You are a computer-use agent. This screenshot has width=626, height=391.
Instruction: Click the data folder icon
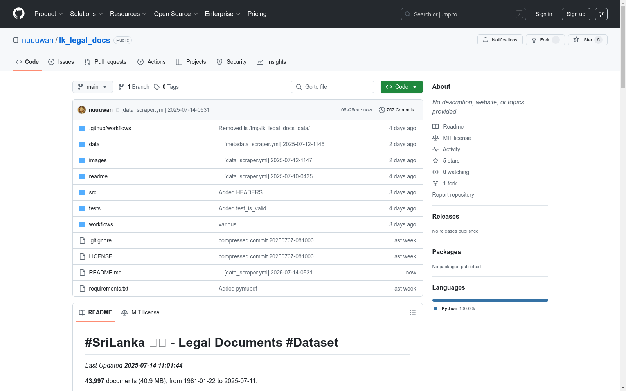click(x=82, y=144)
